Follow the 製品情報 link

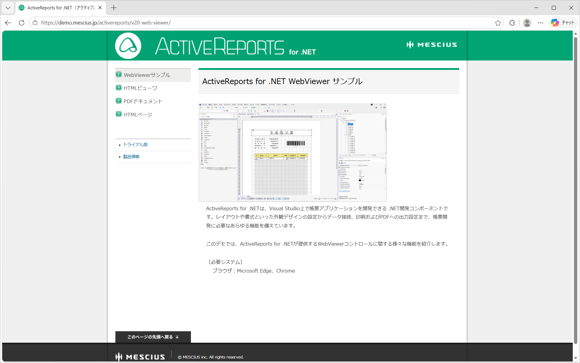(131, 157)
